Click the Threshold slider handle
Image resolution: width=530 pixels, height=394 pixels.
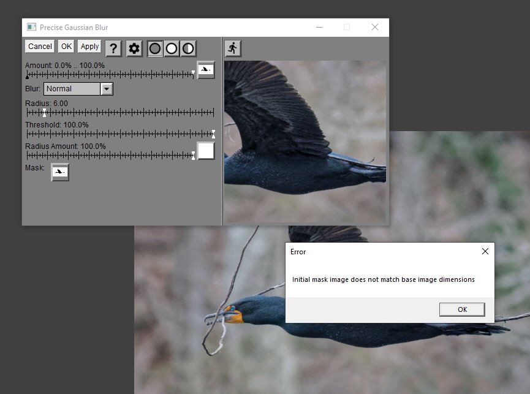(x=213, y=134)
